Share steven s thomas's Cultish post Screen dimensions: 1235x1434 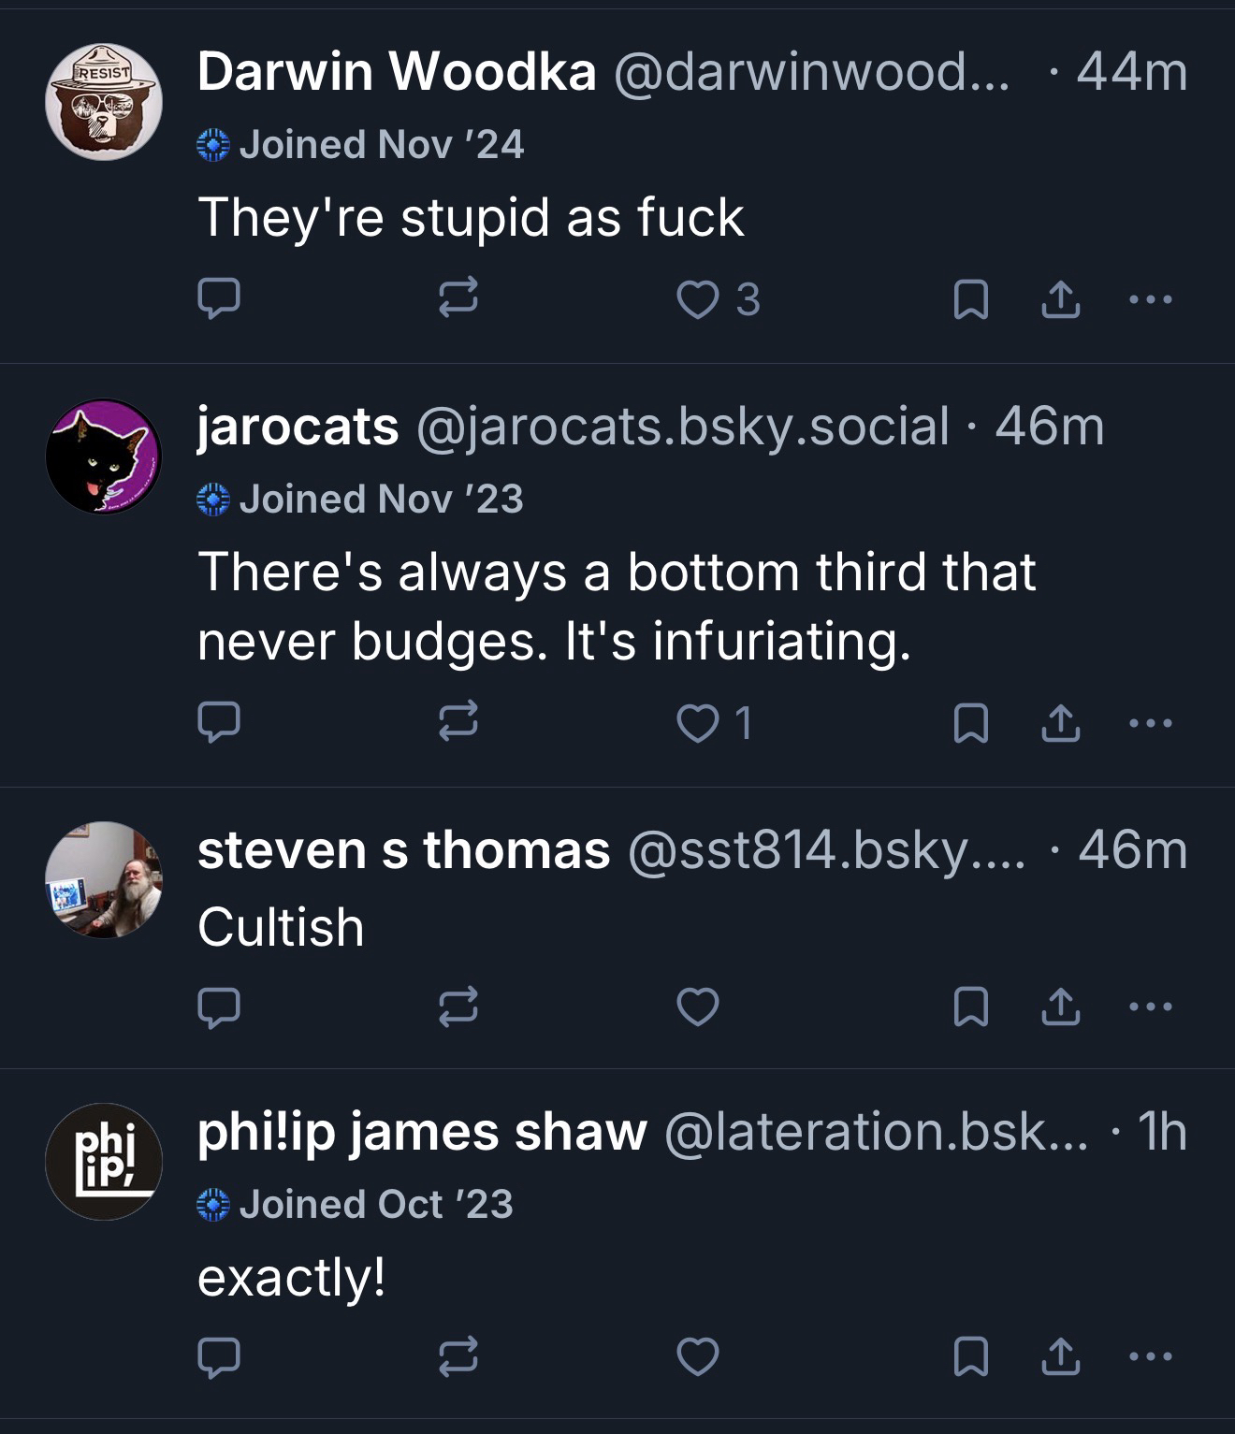1061,1007
